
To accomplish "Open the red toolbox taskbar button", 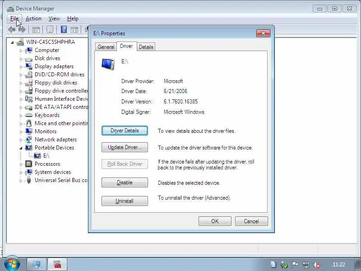I will click(x=57, y=264).
